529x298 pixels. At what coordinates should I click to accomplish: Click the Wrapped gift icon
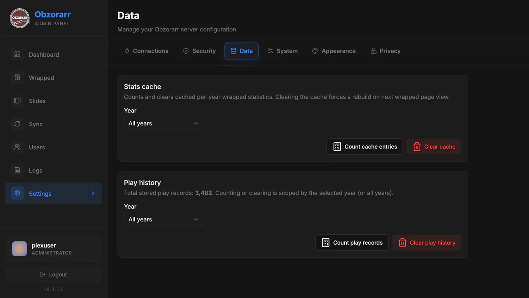pyautogui.click(x=17, y=77)
